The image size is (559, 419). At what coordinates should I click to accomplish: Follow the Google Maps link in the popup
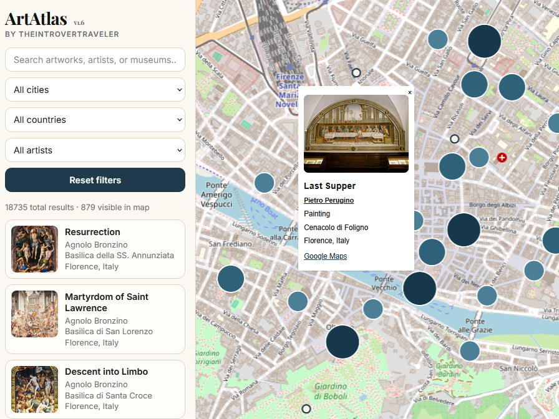coord(325,256)
